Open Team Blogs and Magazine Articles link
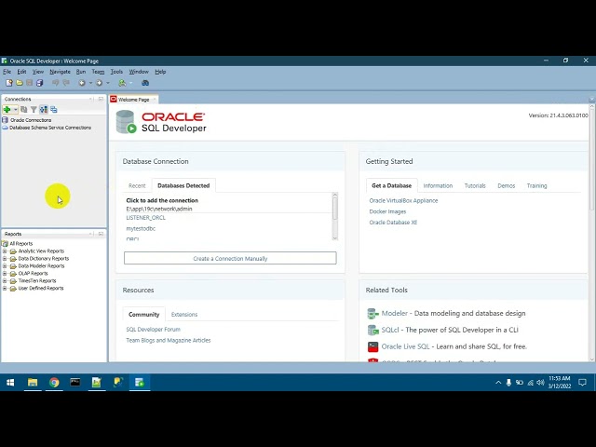 click(x=168, y=340)
